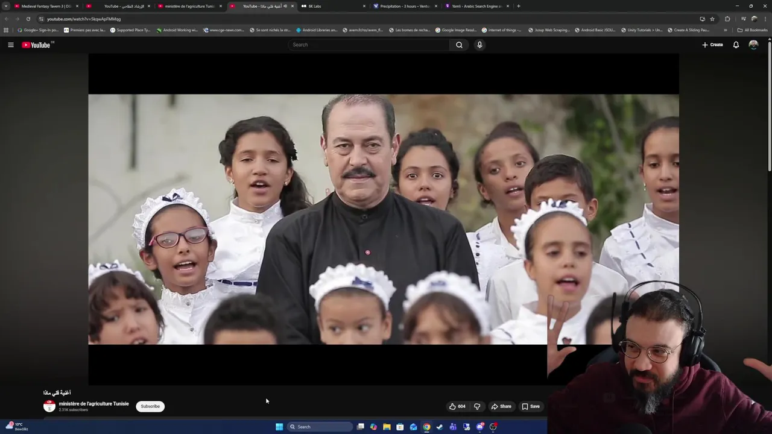The image size is (772, 434).
Task: Open Internet of things bookmark
Action: 501,30
